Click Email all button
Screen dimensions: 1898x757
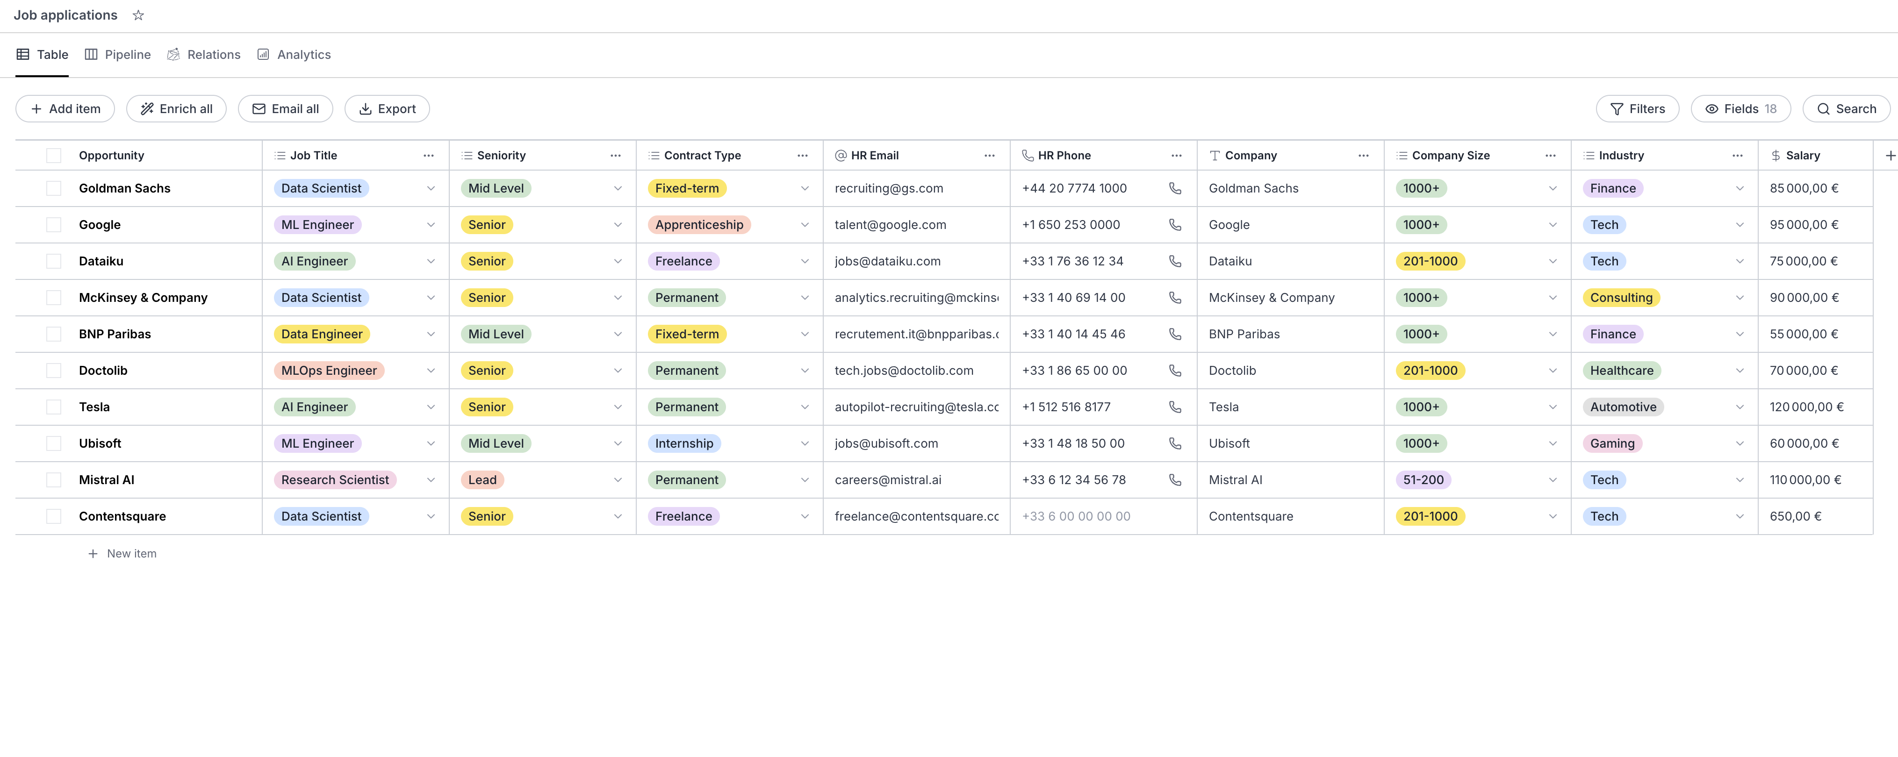pos(285,109)
